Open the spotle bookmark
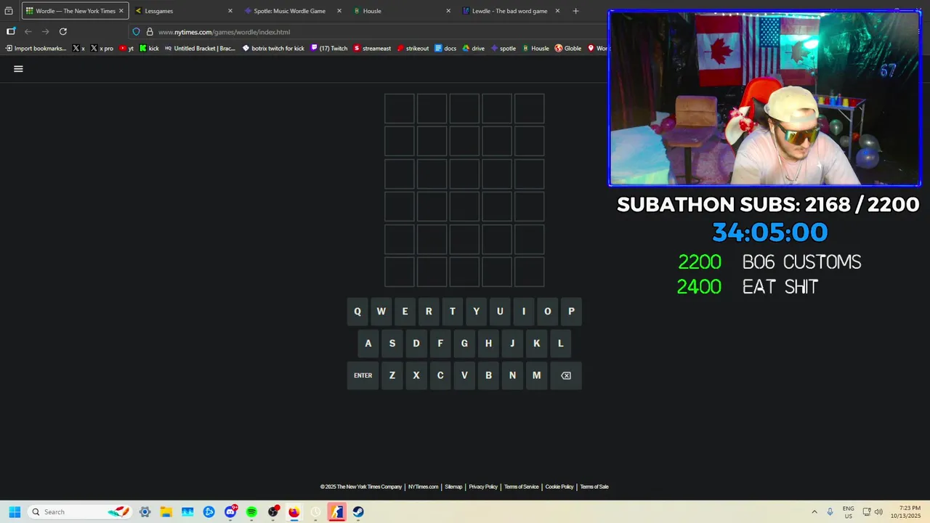The height and width of the screenshot is (523, 930). point(503,49)
